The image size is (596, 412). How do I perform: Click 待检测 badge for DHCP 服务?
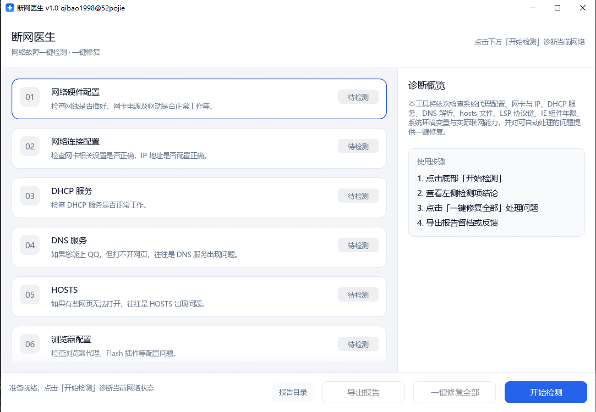coord(358,196)
